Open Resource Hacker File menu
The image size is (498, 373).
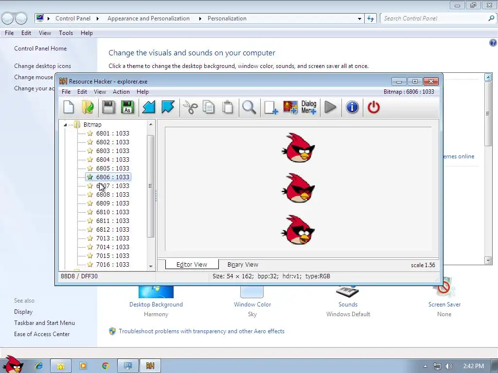(x=66, y=92)
